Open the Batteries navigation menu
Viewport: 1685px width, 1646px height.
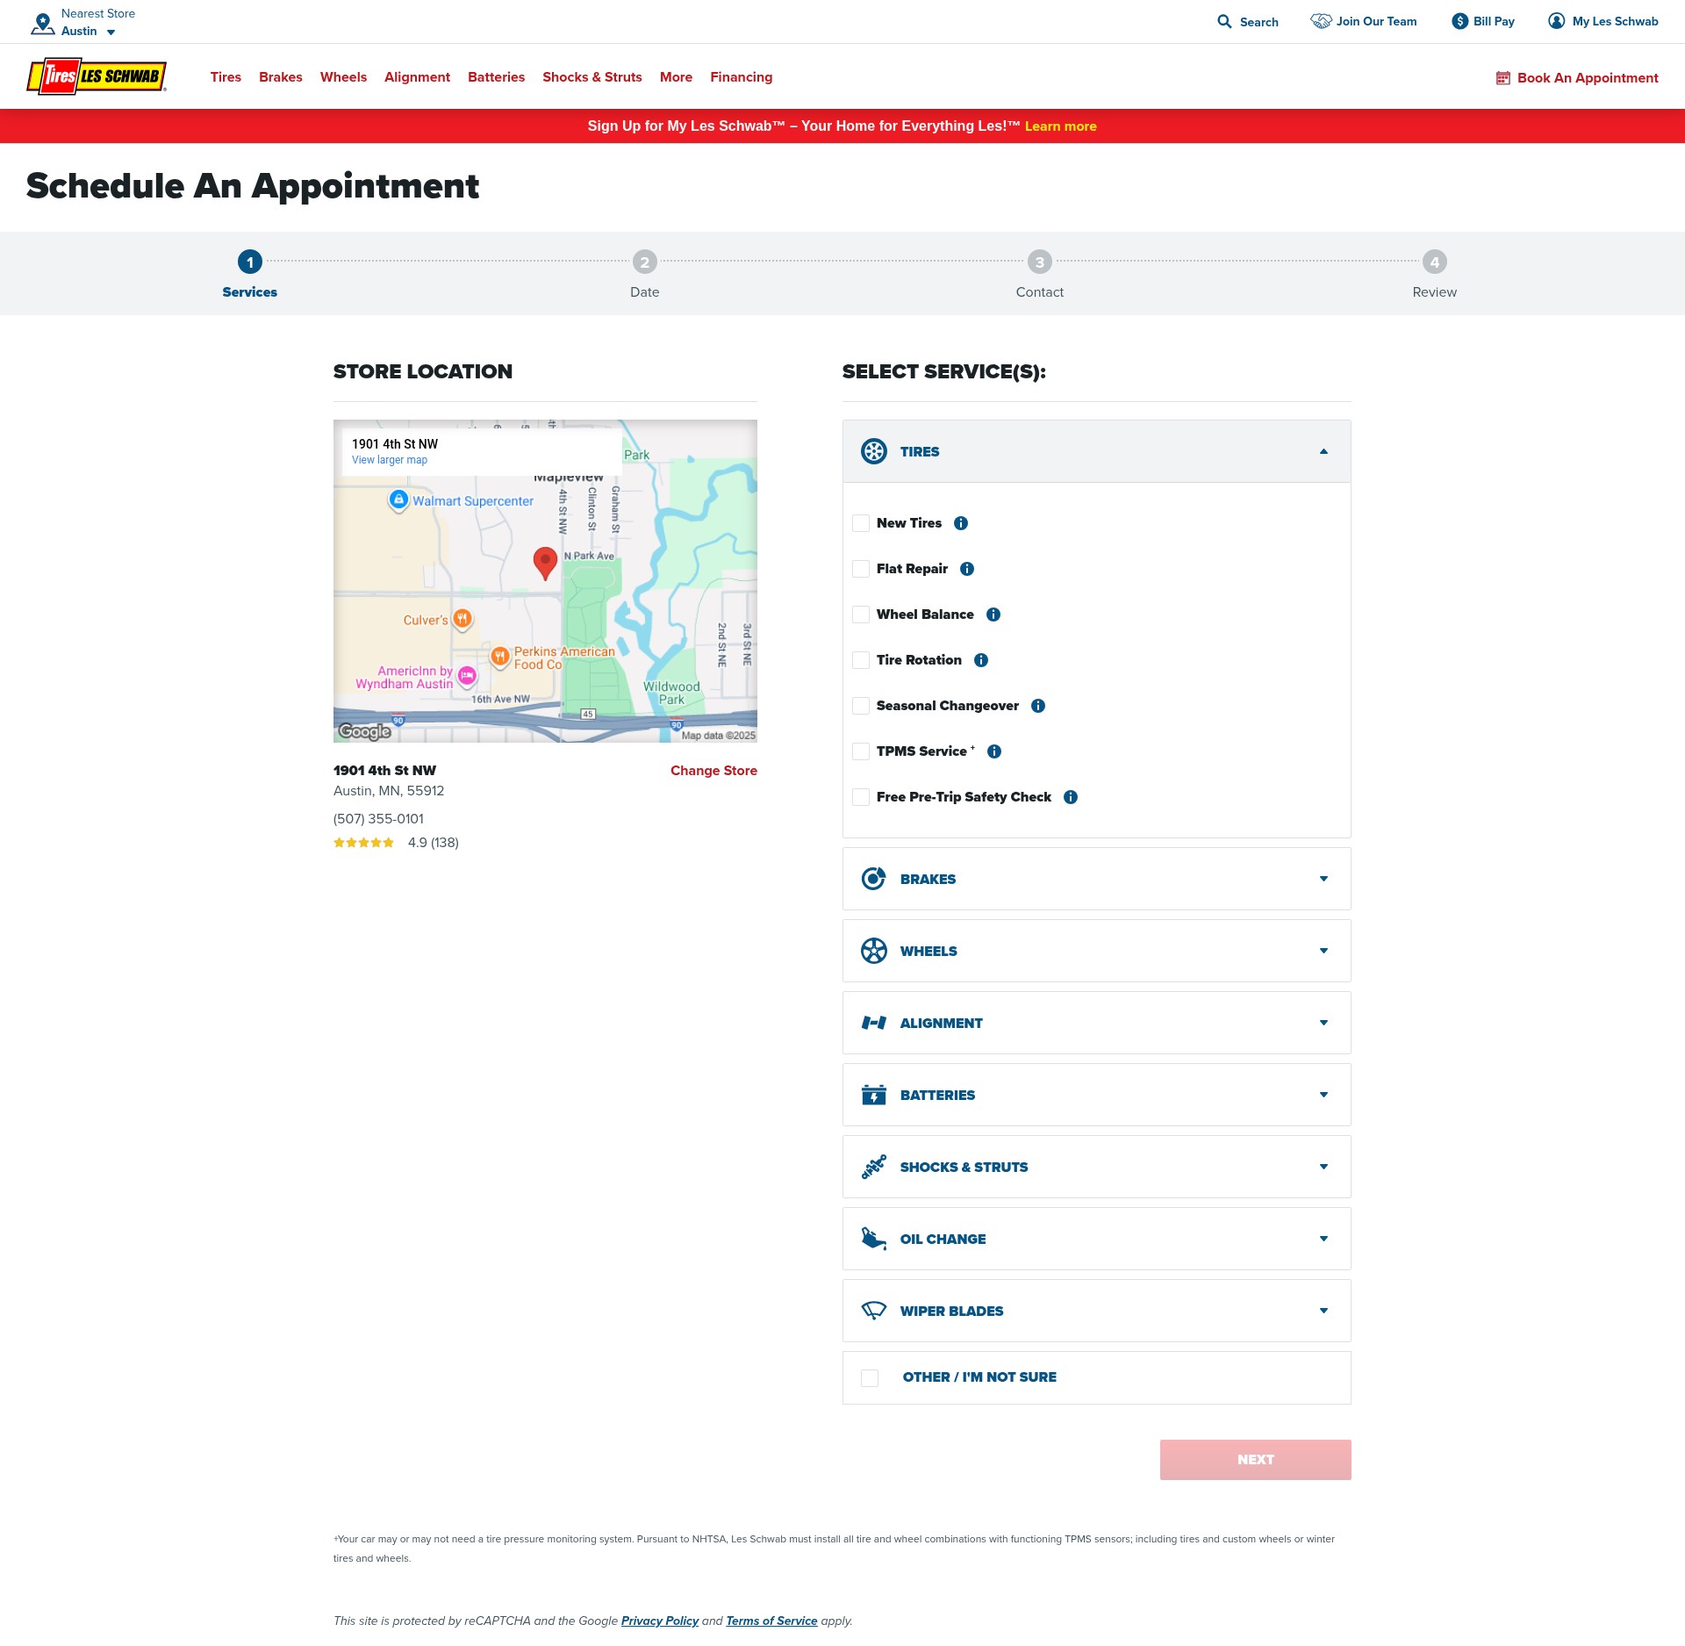pos(496,77)
